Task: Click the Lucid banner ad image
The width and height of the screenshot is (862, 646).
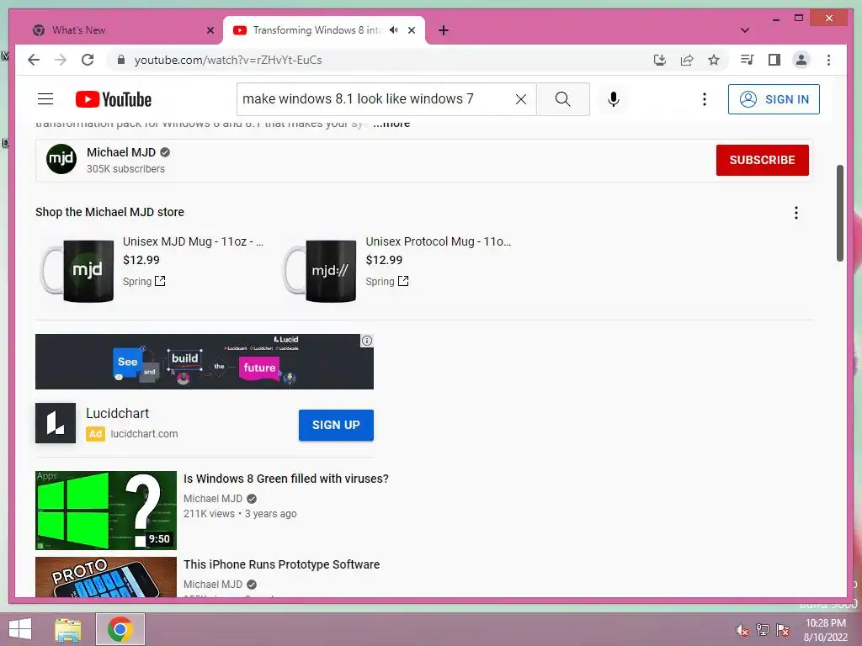Action: (204, 362)
